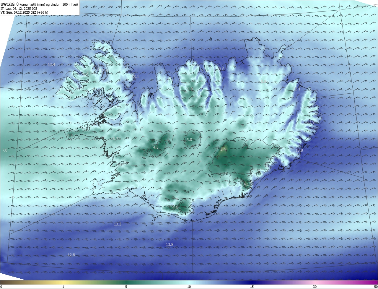Click the 0 label on the colour scale
Image resolution: width=378 pixels, height=289 pixels.
(x=1, y=287)
